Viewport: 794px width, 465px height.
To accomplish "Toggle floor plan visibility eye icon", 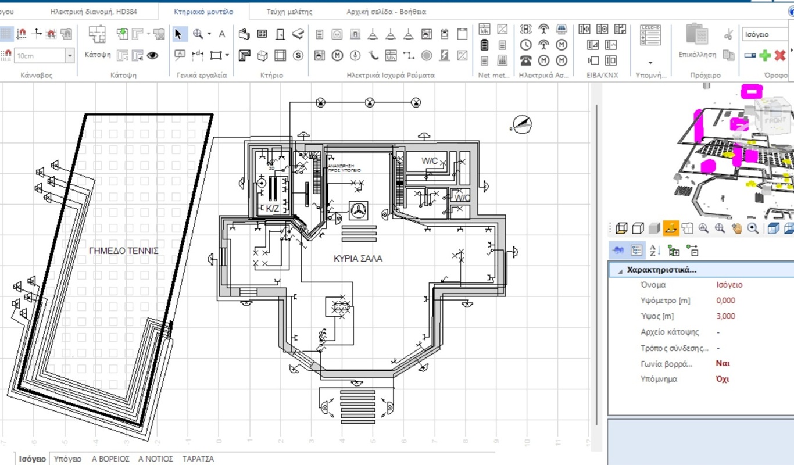I will pyautogui.click(x=153, y=55).
